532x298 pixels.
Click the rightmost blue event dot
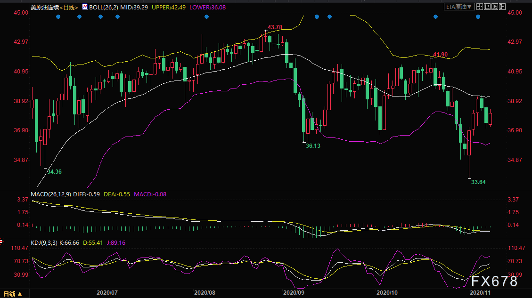coord(478,16)
